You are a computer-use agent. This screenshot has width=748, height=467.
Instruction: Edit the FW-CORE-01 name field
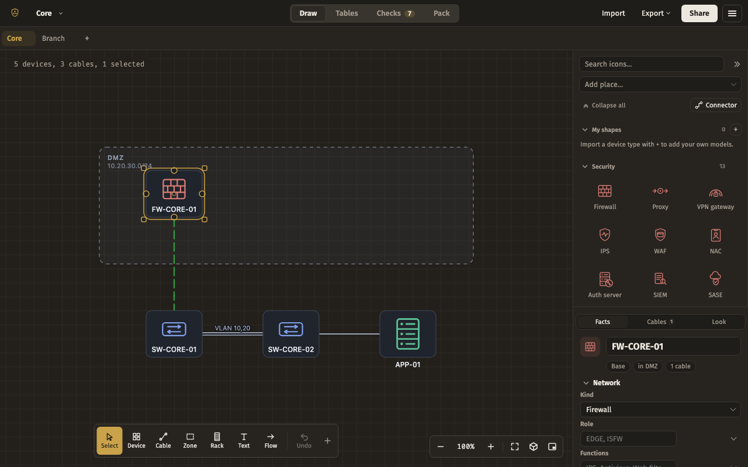pyautogui.click(x=673, y=347)
